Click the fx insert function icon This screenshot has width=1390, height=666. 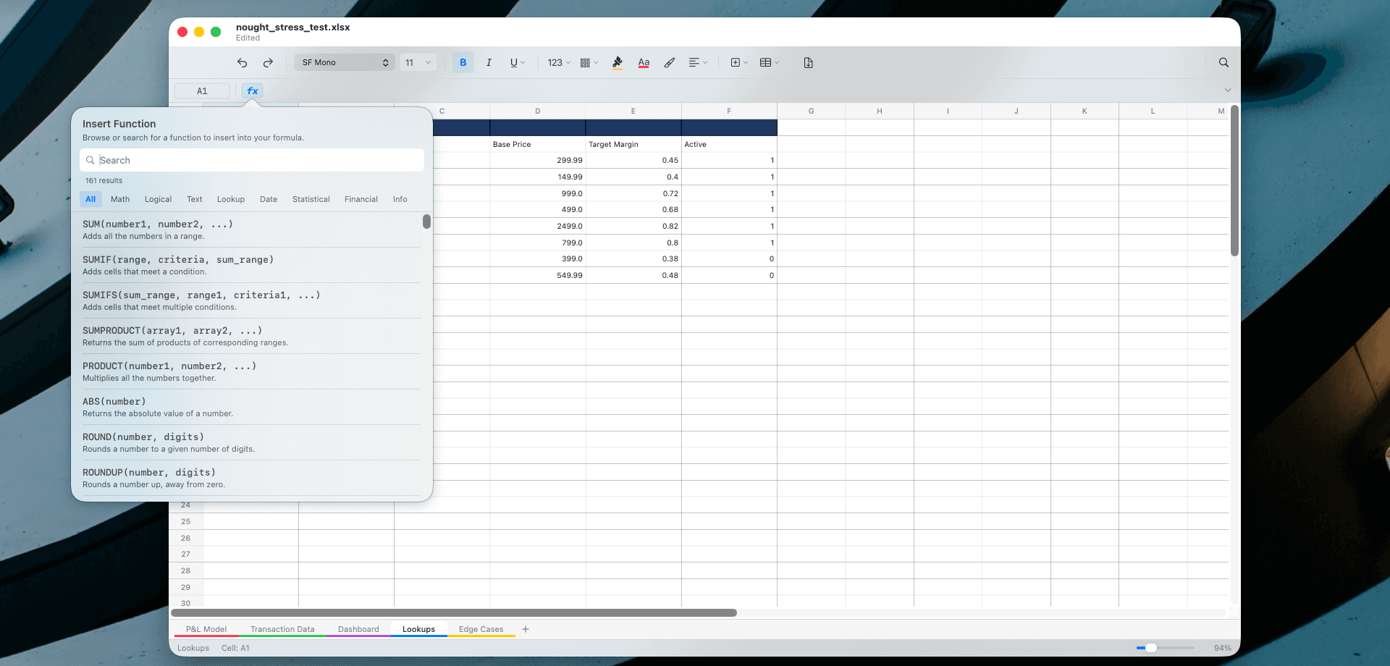(x=251, y=90)
